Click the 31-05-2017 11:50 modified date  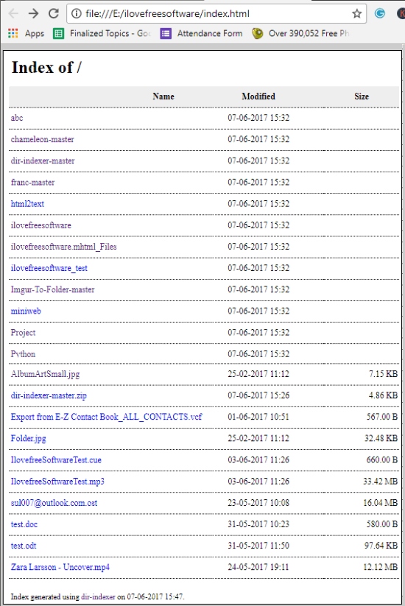(258, 546)
